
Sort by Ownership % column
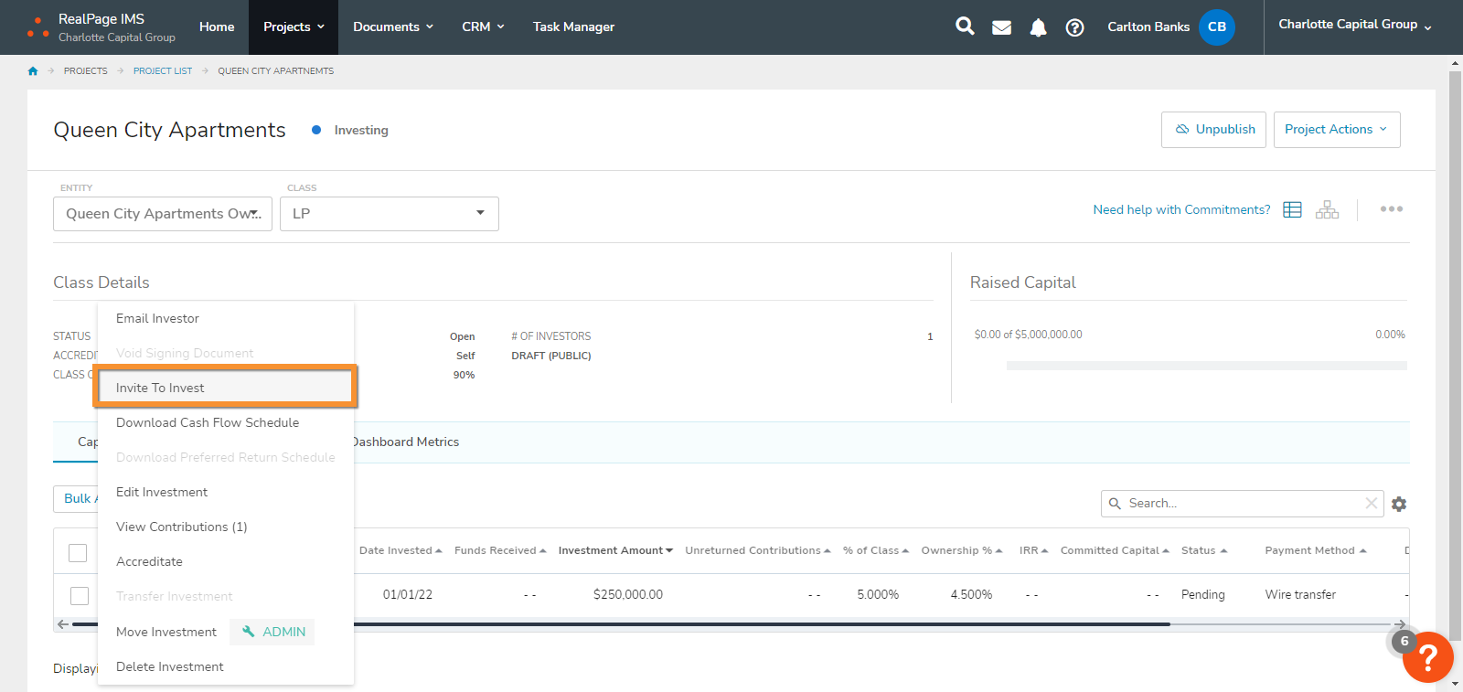coord(962,550)
